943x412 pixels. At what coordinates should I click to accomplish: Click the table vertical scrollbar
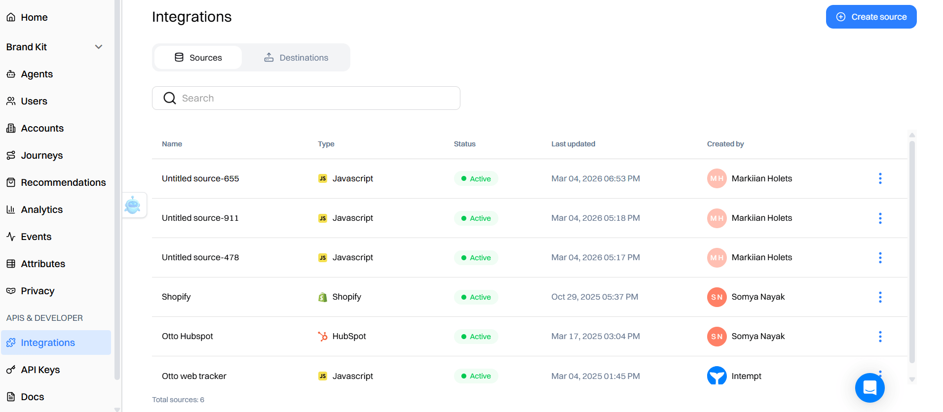pyautogui.click(x=912, y=251)
